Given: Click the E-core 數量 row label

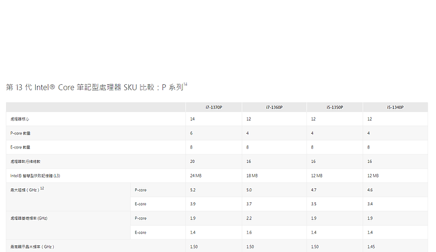Looking at the screenshot, I should pos(21,147).
